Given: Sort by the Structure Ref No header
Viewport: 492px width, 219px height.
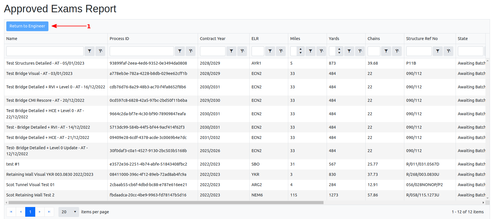Looking at the screenshot, I should coord(422,39).
